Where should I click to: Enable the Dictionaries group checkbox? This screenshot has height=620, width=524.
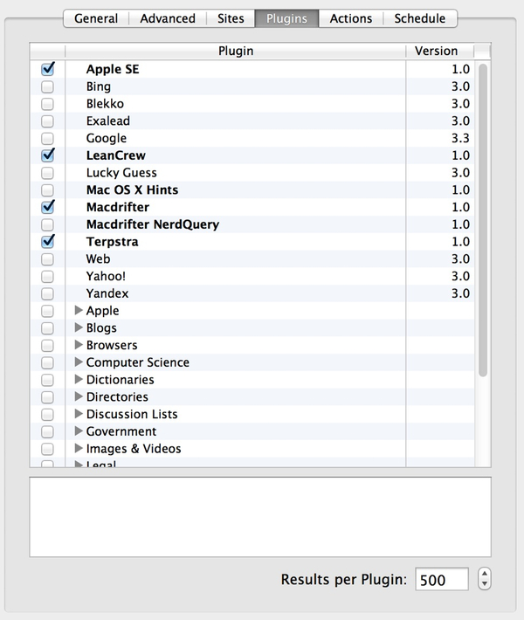47,380
